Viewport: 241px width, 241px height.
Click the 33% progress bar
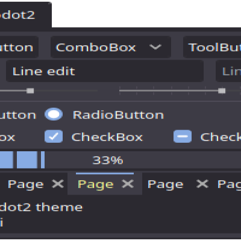(x=120, y=160)
